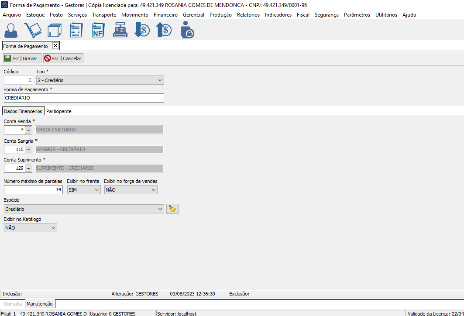The height and width of the screenshot is (316, 464).
Task: Open the Ajuda menu
Action: [409, 15]
